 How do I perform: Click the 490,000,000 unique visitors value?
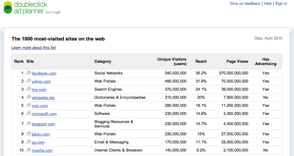(176, 81)
